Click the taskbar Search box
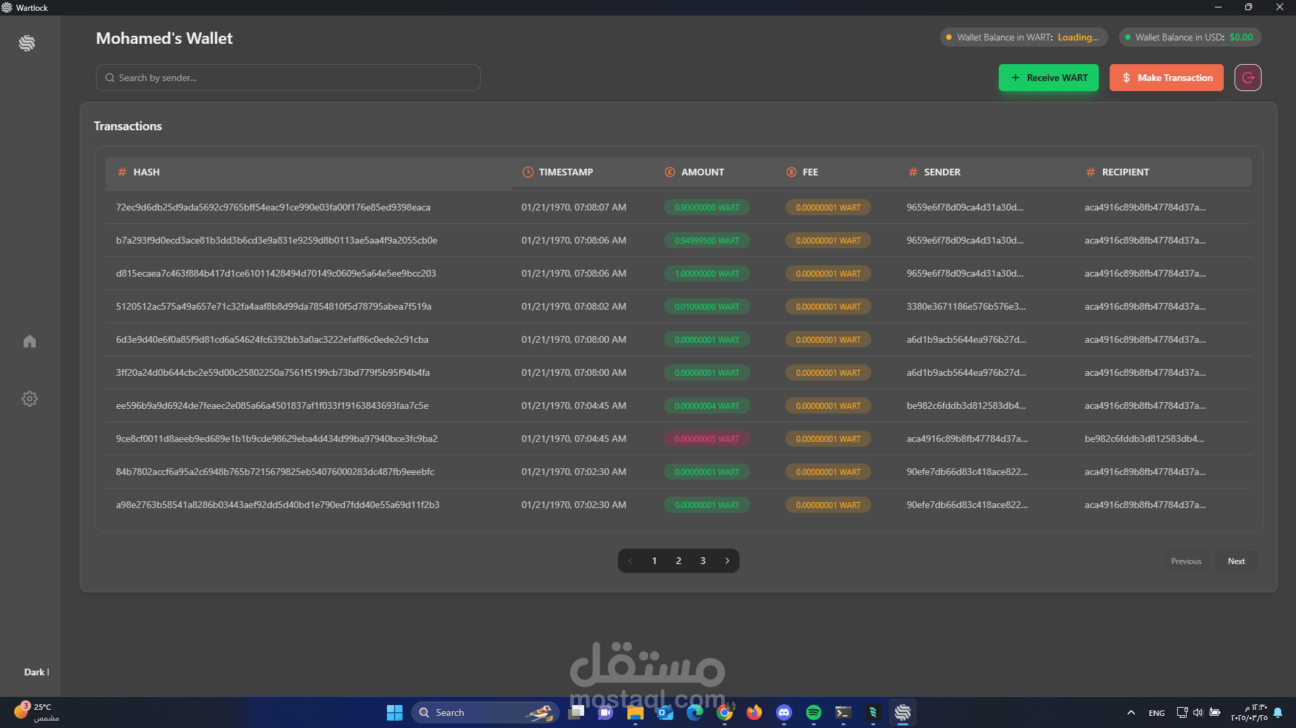The image size is (1296, 728). tap(485, 712)
